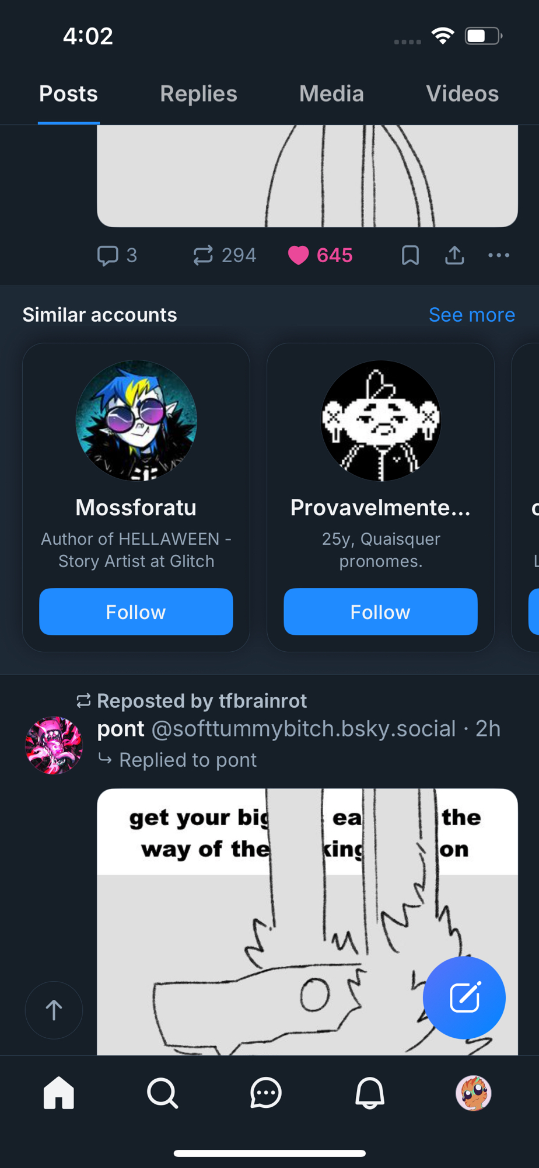Open the Chat messages
Screen dimensions: 539x1168
coord(266,1093)
